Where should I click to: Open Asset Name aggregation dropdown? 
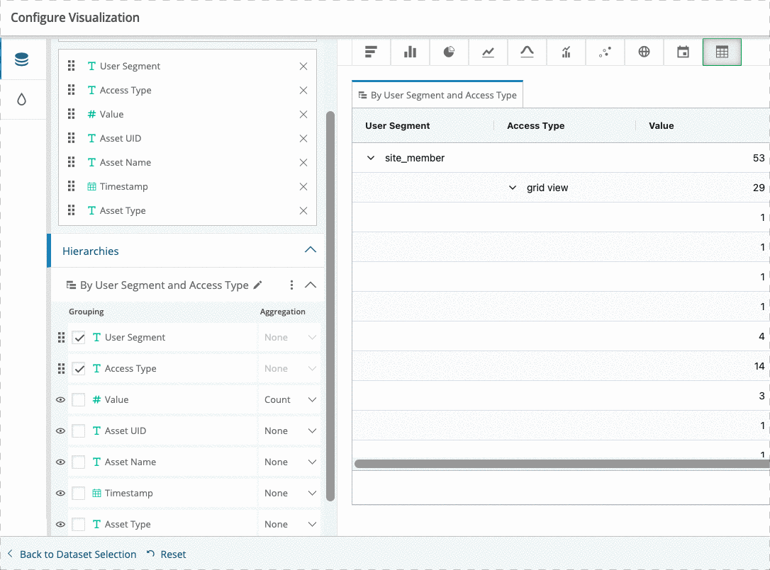pyautogui.click(x=290, y=462)
